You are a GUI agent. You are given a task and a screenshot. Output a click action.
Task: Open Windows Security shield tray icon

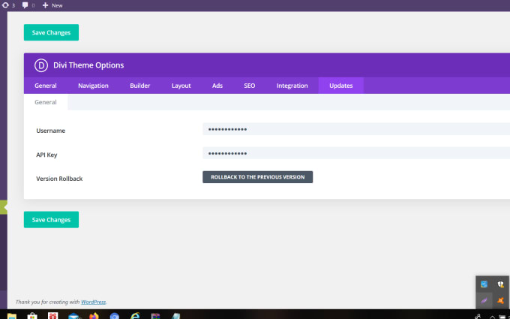500,284
